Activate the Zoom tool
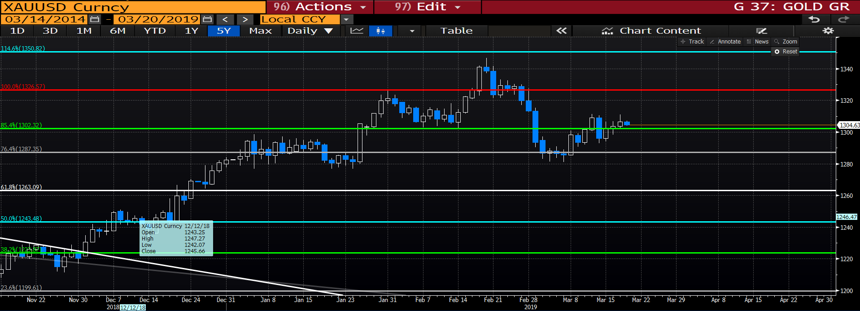 pyautogui.click(x=786, y=42)
